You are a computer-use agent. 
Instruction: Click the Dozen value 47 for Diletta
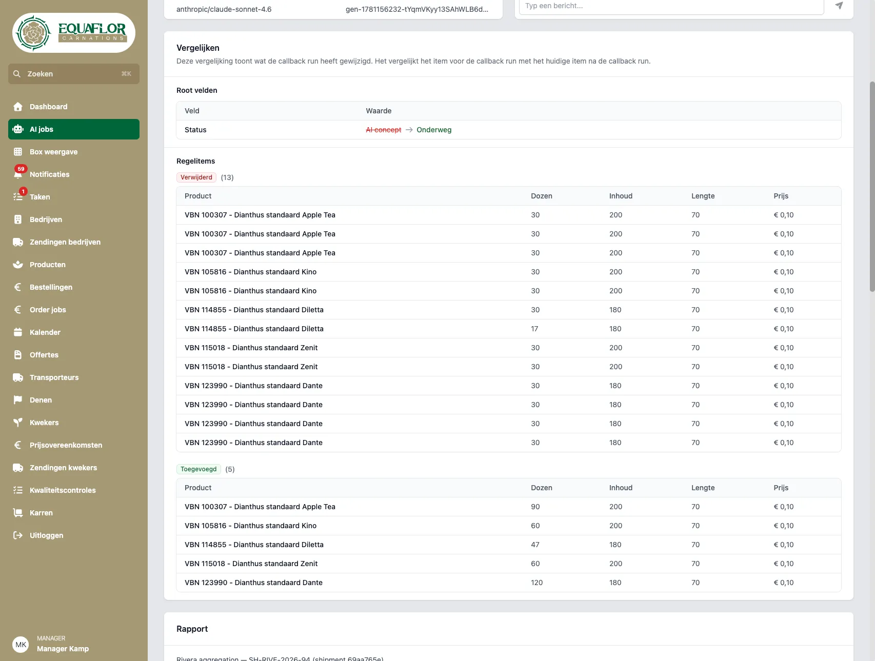coord(535,545)
